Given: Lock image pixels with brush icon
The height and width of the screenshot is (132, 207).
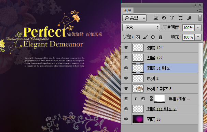Looking at the screenshot, I should coord(146,37).
